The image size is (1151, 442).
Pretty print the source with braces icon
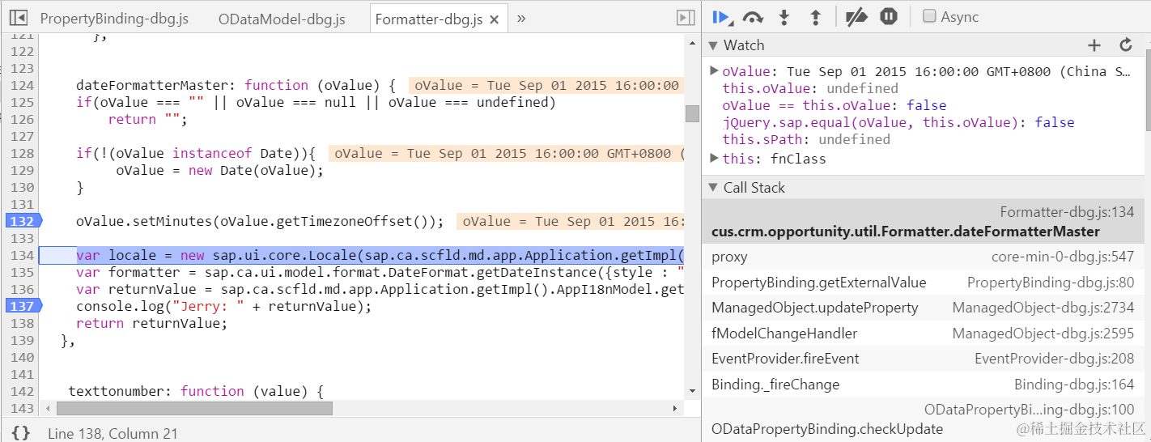coord(21,433)
